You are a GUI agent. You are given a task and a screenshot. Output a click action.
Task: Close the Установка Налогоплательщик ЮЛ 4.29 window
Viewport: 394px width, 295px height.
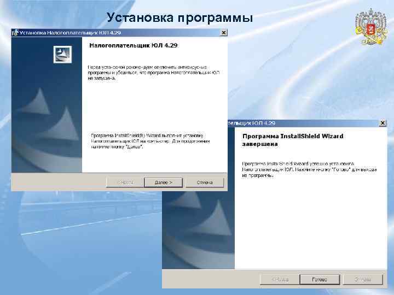coord(223,33)
